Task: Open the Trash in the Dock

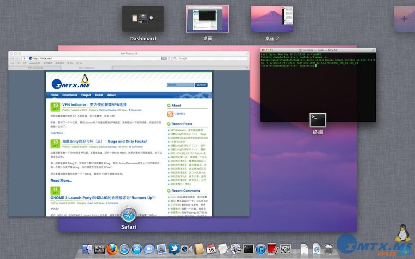Action: [x=329, y=249]
